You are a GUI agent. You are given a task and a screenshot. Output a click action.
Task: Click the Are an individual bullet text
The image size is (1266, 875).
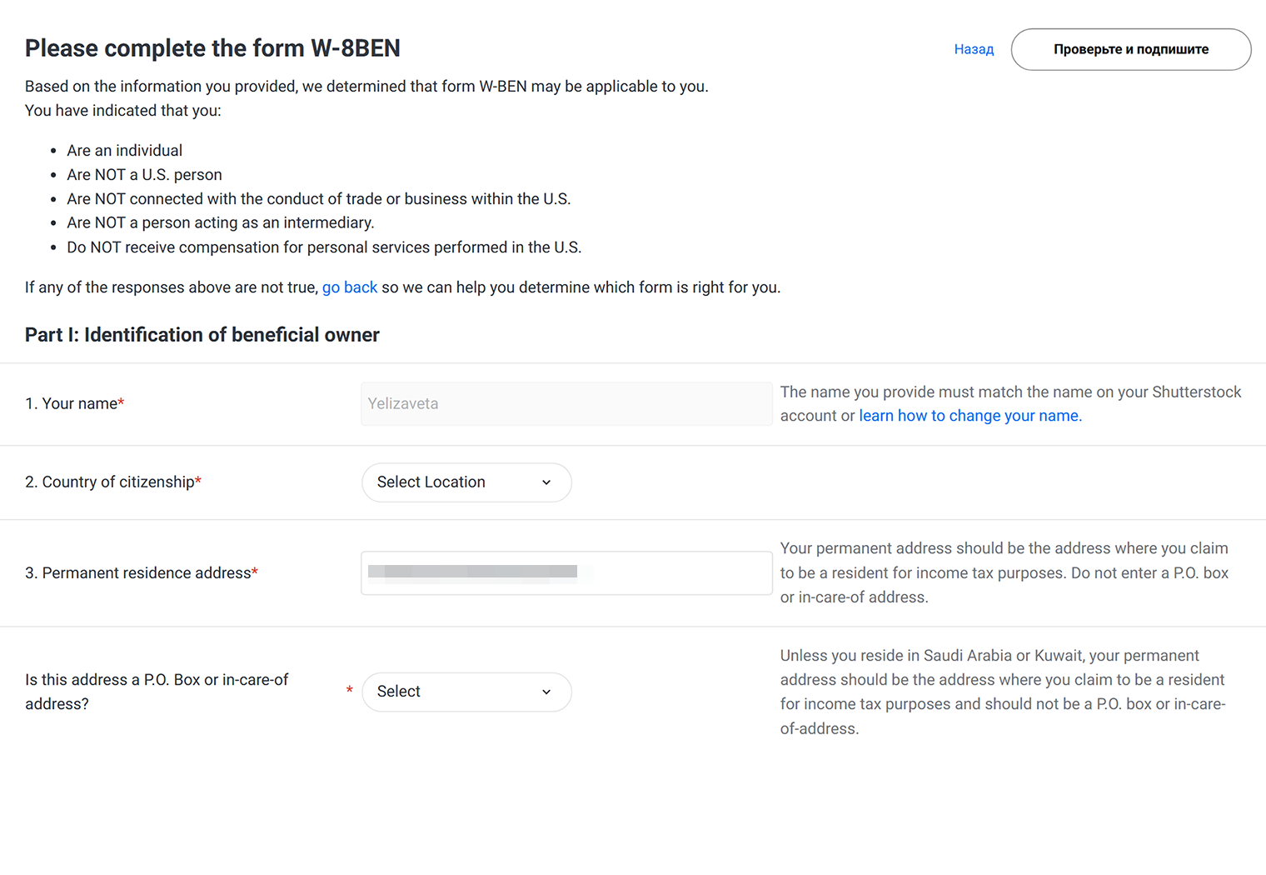click(x=125, y=151)
